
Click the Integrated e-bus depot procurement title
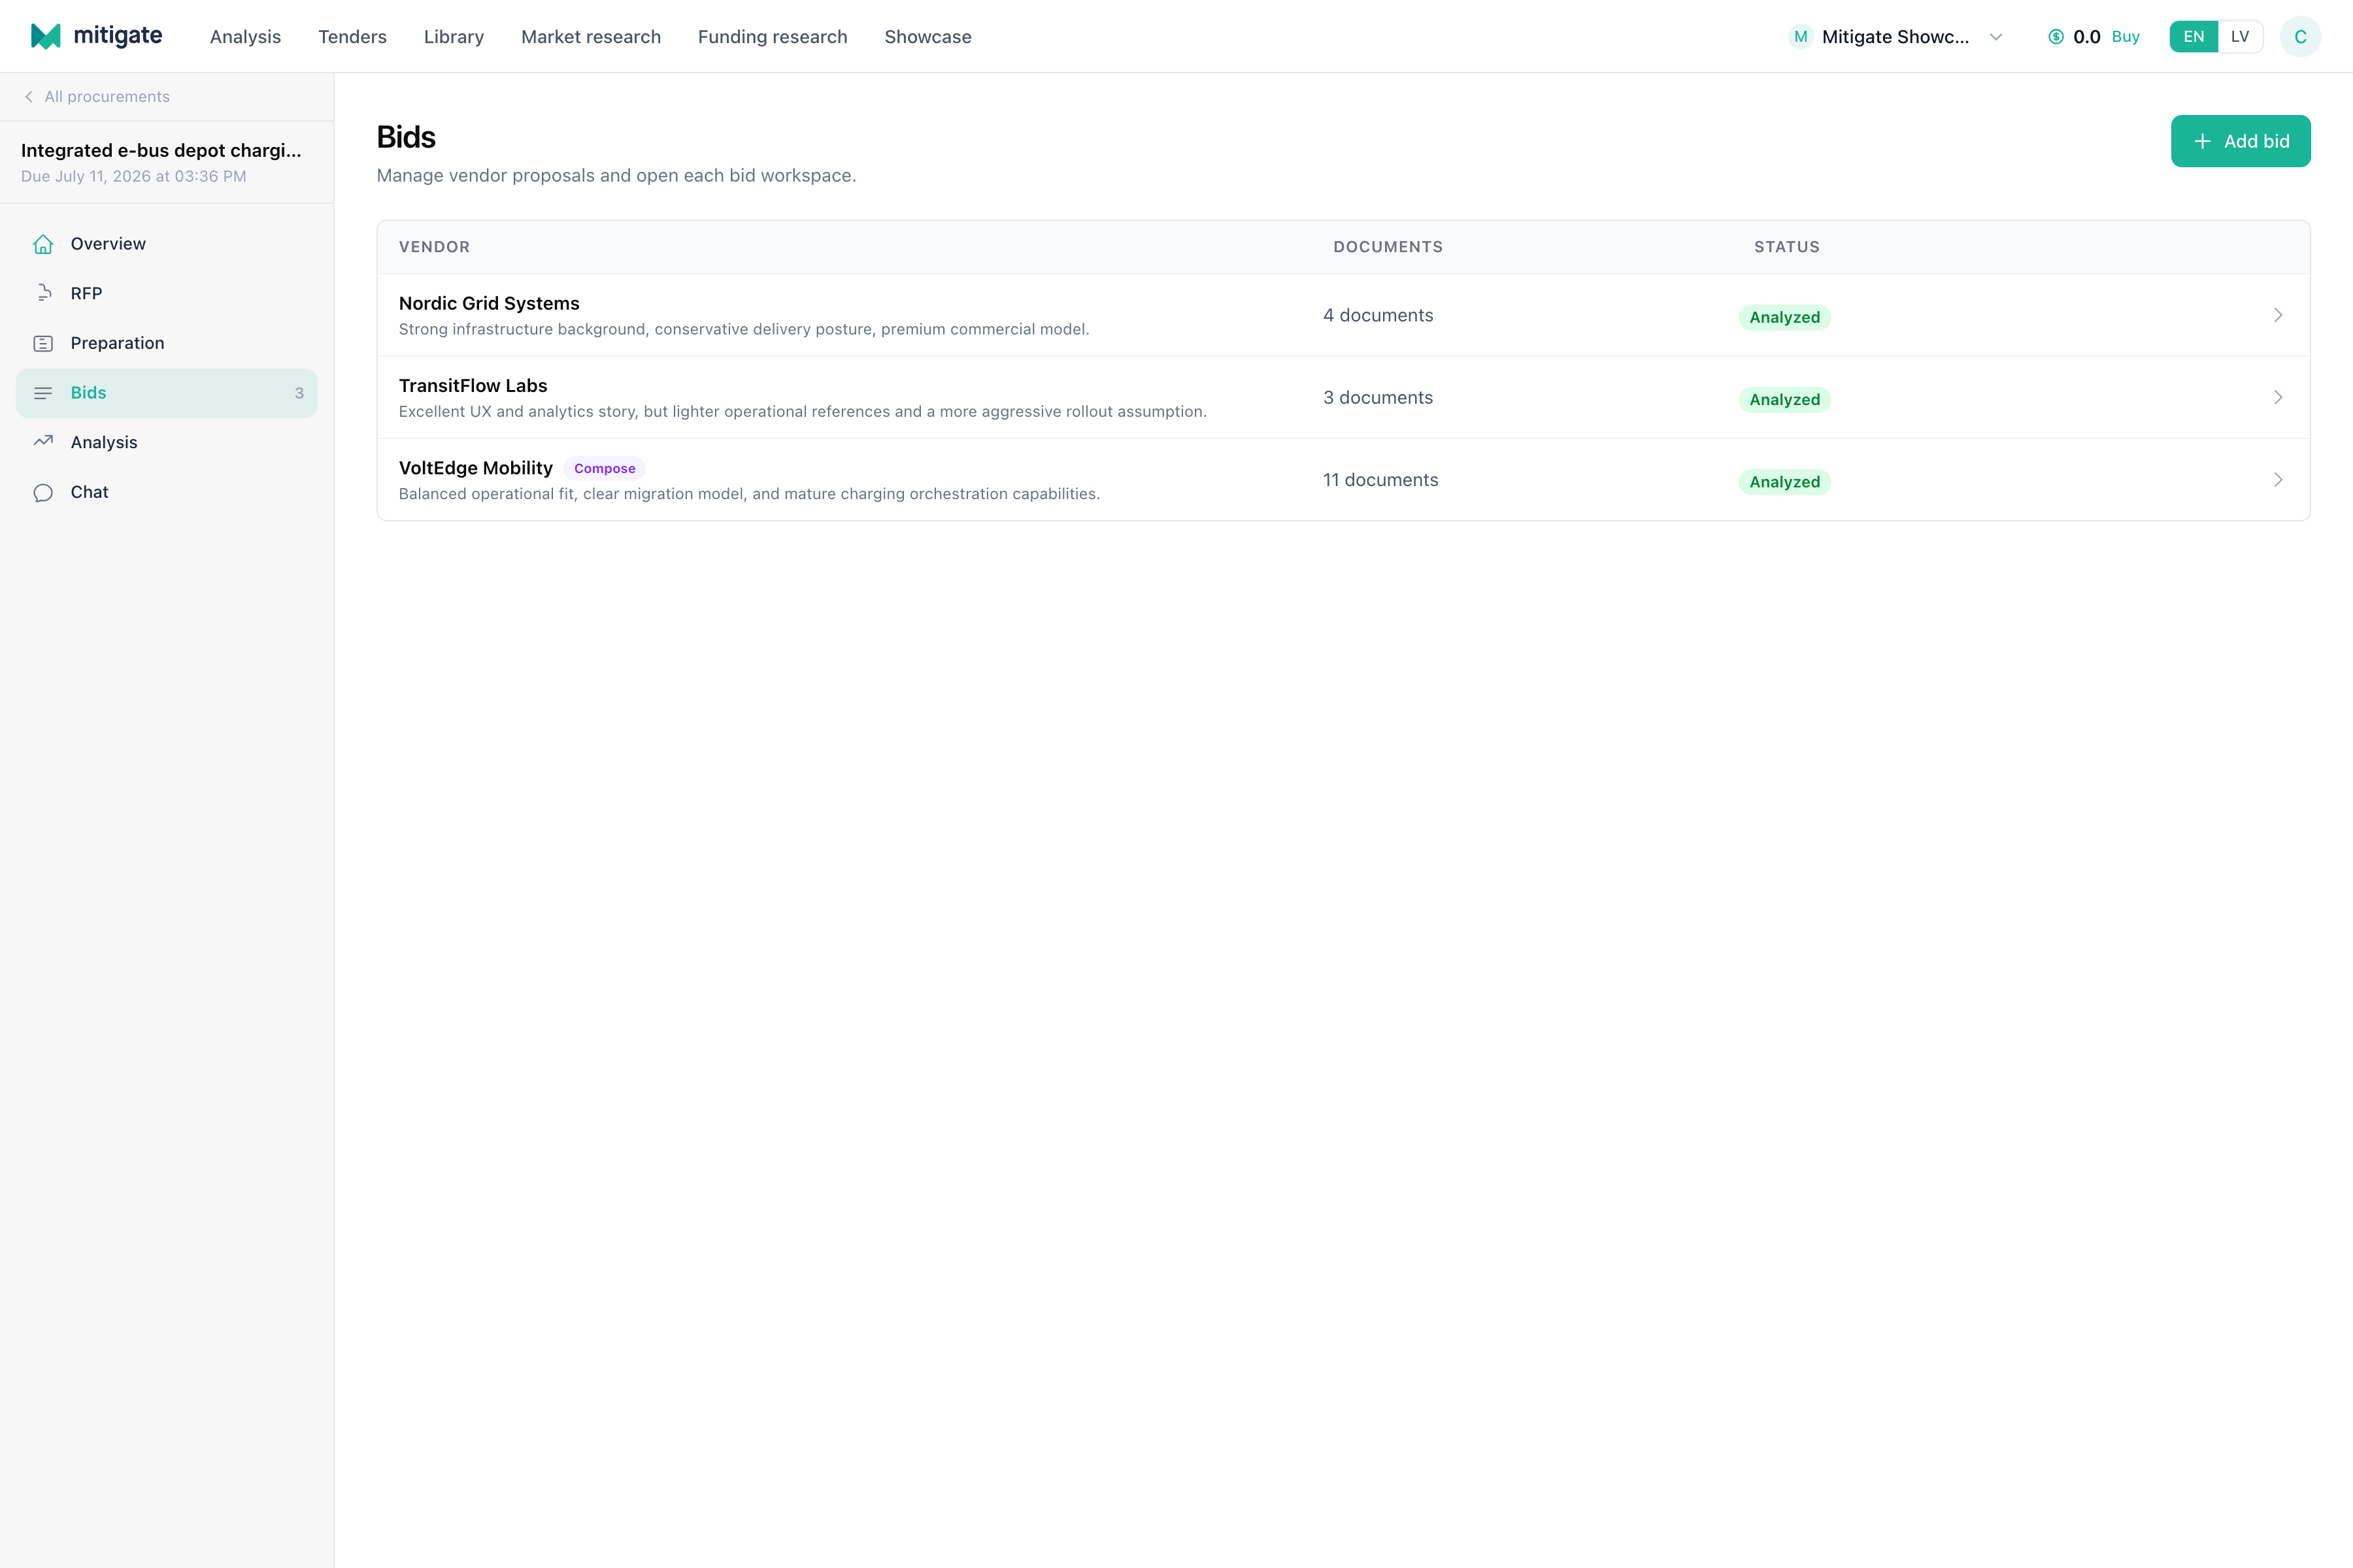pyautogui.click(x=161, y=150)
